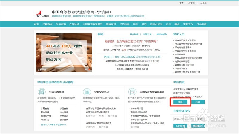Image resolution: width=239 pixels, height=134 pixels.
Task: Open 第二学士学位招生信息平台 quick link
Action: click(x=187, y=72)
